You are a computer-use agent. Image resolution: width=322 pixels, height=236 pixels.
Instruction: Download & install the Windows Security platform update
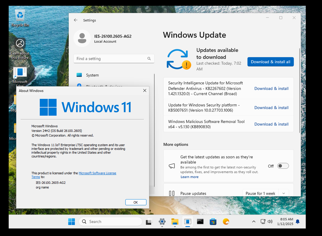[x=271, y=108]
